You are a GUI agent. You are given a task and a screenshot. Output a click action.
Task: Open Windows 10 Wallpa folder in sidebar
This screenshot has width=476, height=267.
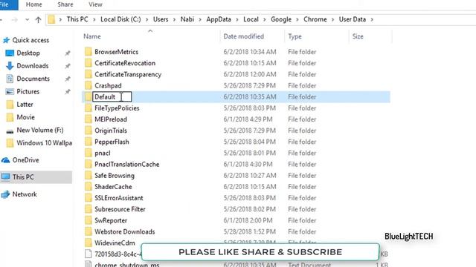coord(44,143)
